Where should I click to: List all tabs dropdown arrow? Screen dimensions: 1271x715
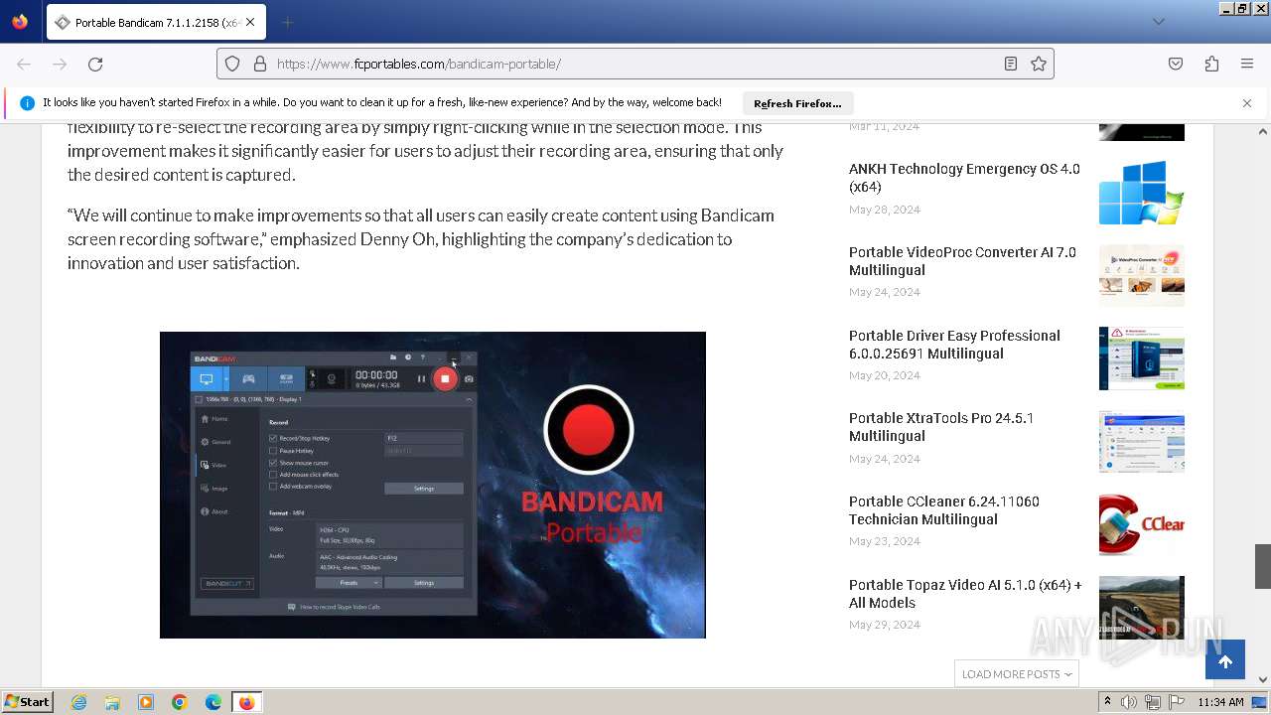click(x=1158, y=22)
